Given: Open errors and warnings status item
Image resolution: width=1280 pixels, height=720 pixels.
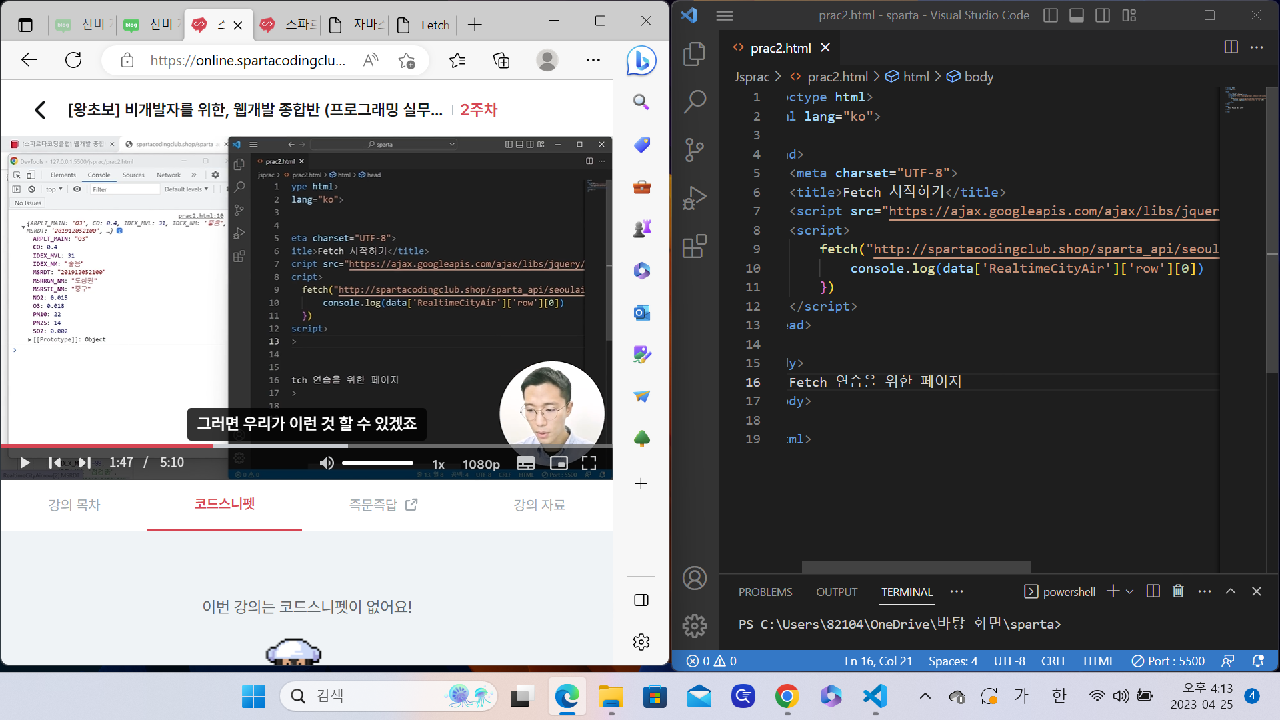Looking at the screenshot, I should point(712,661).
